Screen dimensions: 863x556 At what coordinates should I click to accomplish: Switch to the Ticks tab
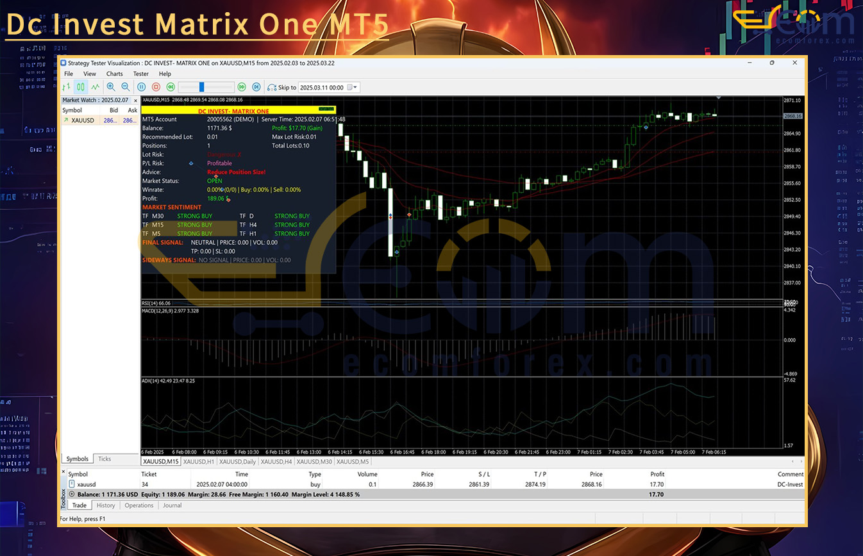click(105, 459)
